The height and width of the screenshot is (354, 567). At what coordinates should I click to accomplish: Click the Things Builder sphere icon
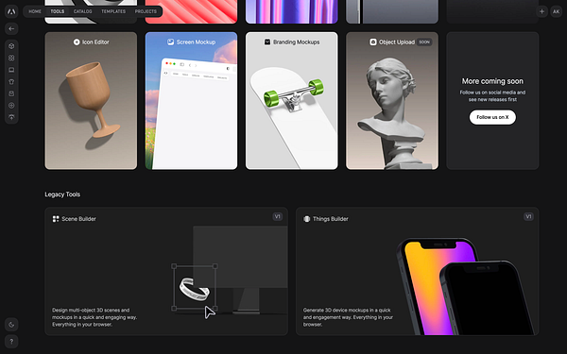point(306,219)
